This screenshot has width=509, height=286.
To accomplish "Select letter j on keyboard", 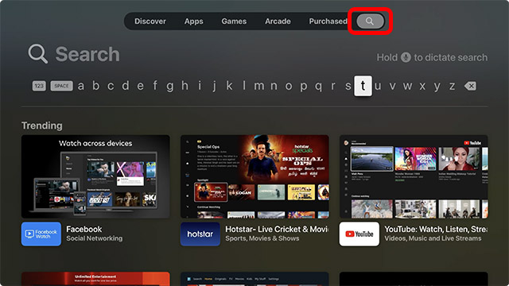I will pos(214,87).
